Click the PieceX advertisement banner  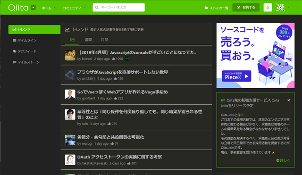pyautogui.click(x=255, y=56)
